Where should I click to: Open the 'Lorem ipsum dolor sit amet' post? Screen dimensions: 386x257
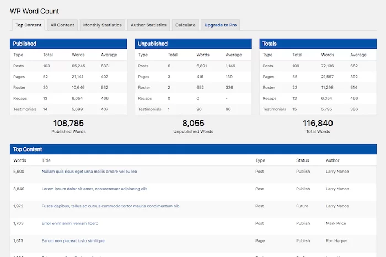pos(94,189)
